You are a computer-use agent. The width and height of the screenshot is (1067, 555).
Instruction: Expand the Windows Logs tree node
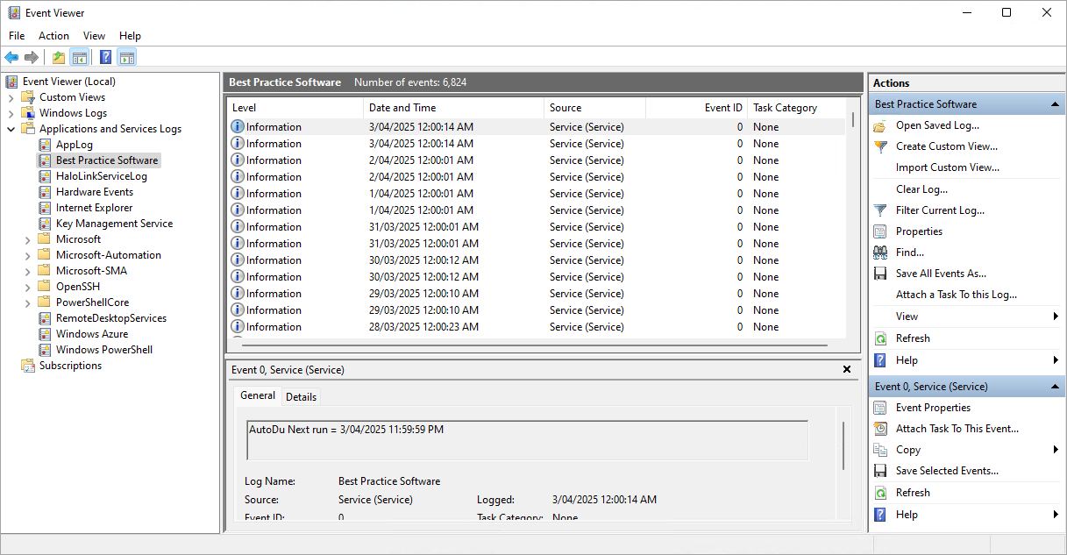click(11, 113)
